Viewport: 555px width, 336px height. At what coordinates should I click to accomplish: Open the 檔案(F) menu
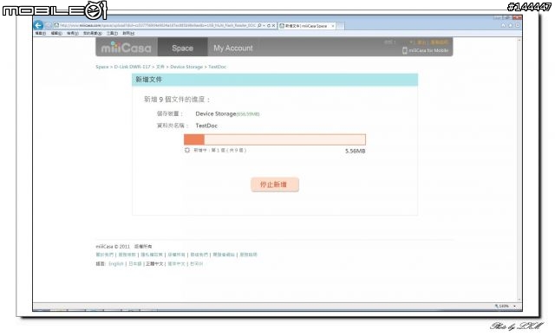(41, 33)
